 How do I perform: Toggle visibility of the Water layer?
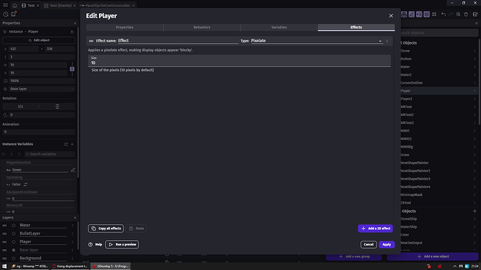coord(13,225)
